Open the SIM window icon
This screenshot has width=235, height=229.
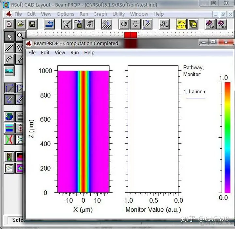click(x=222, y=24)
